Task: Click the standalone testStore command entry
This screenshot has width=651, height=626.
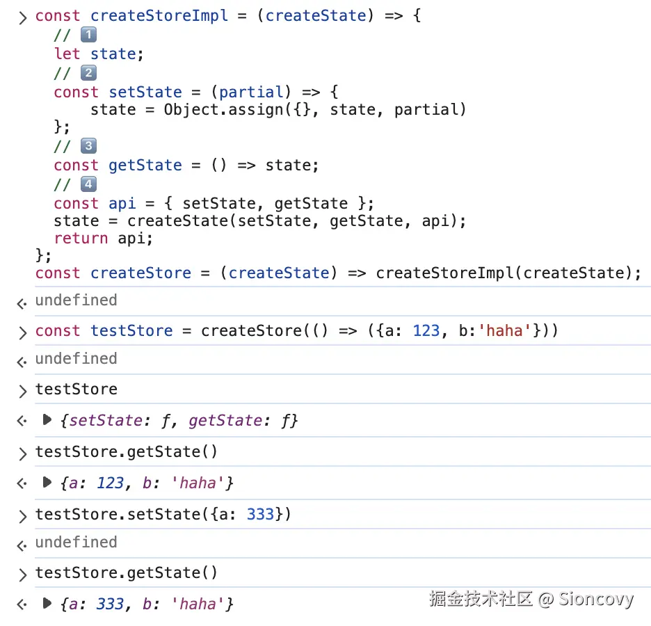Action: pos(77,390)
